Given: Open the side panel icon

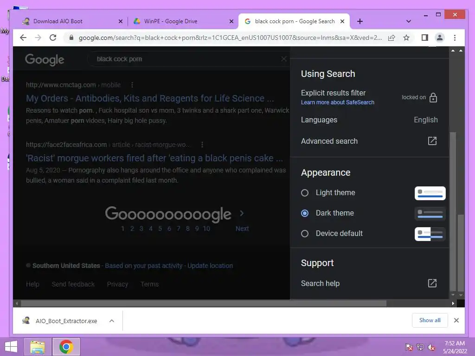Looking at the screenshot, I should [x=425, y=38].
